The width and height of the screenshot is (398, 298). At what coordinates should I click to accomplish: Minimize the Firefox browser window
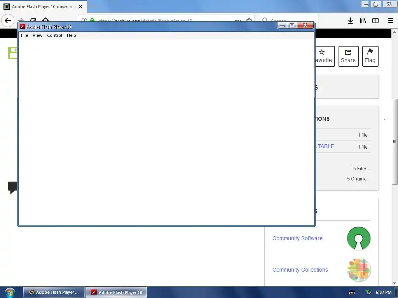coord(365,4)
